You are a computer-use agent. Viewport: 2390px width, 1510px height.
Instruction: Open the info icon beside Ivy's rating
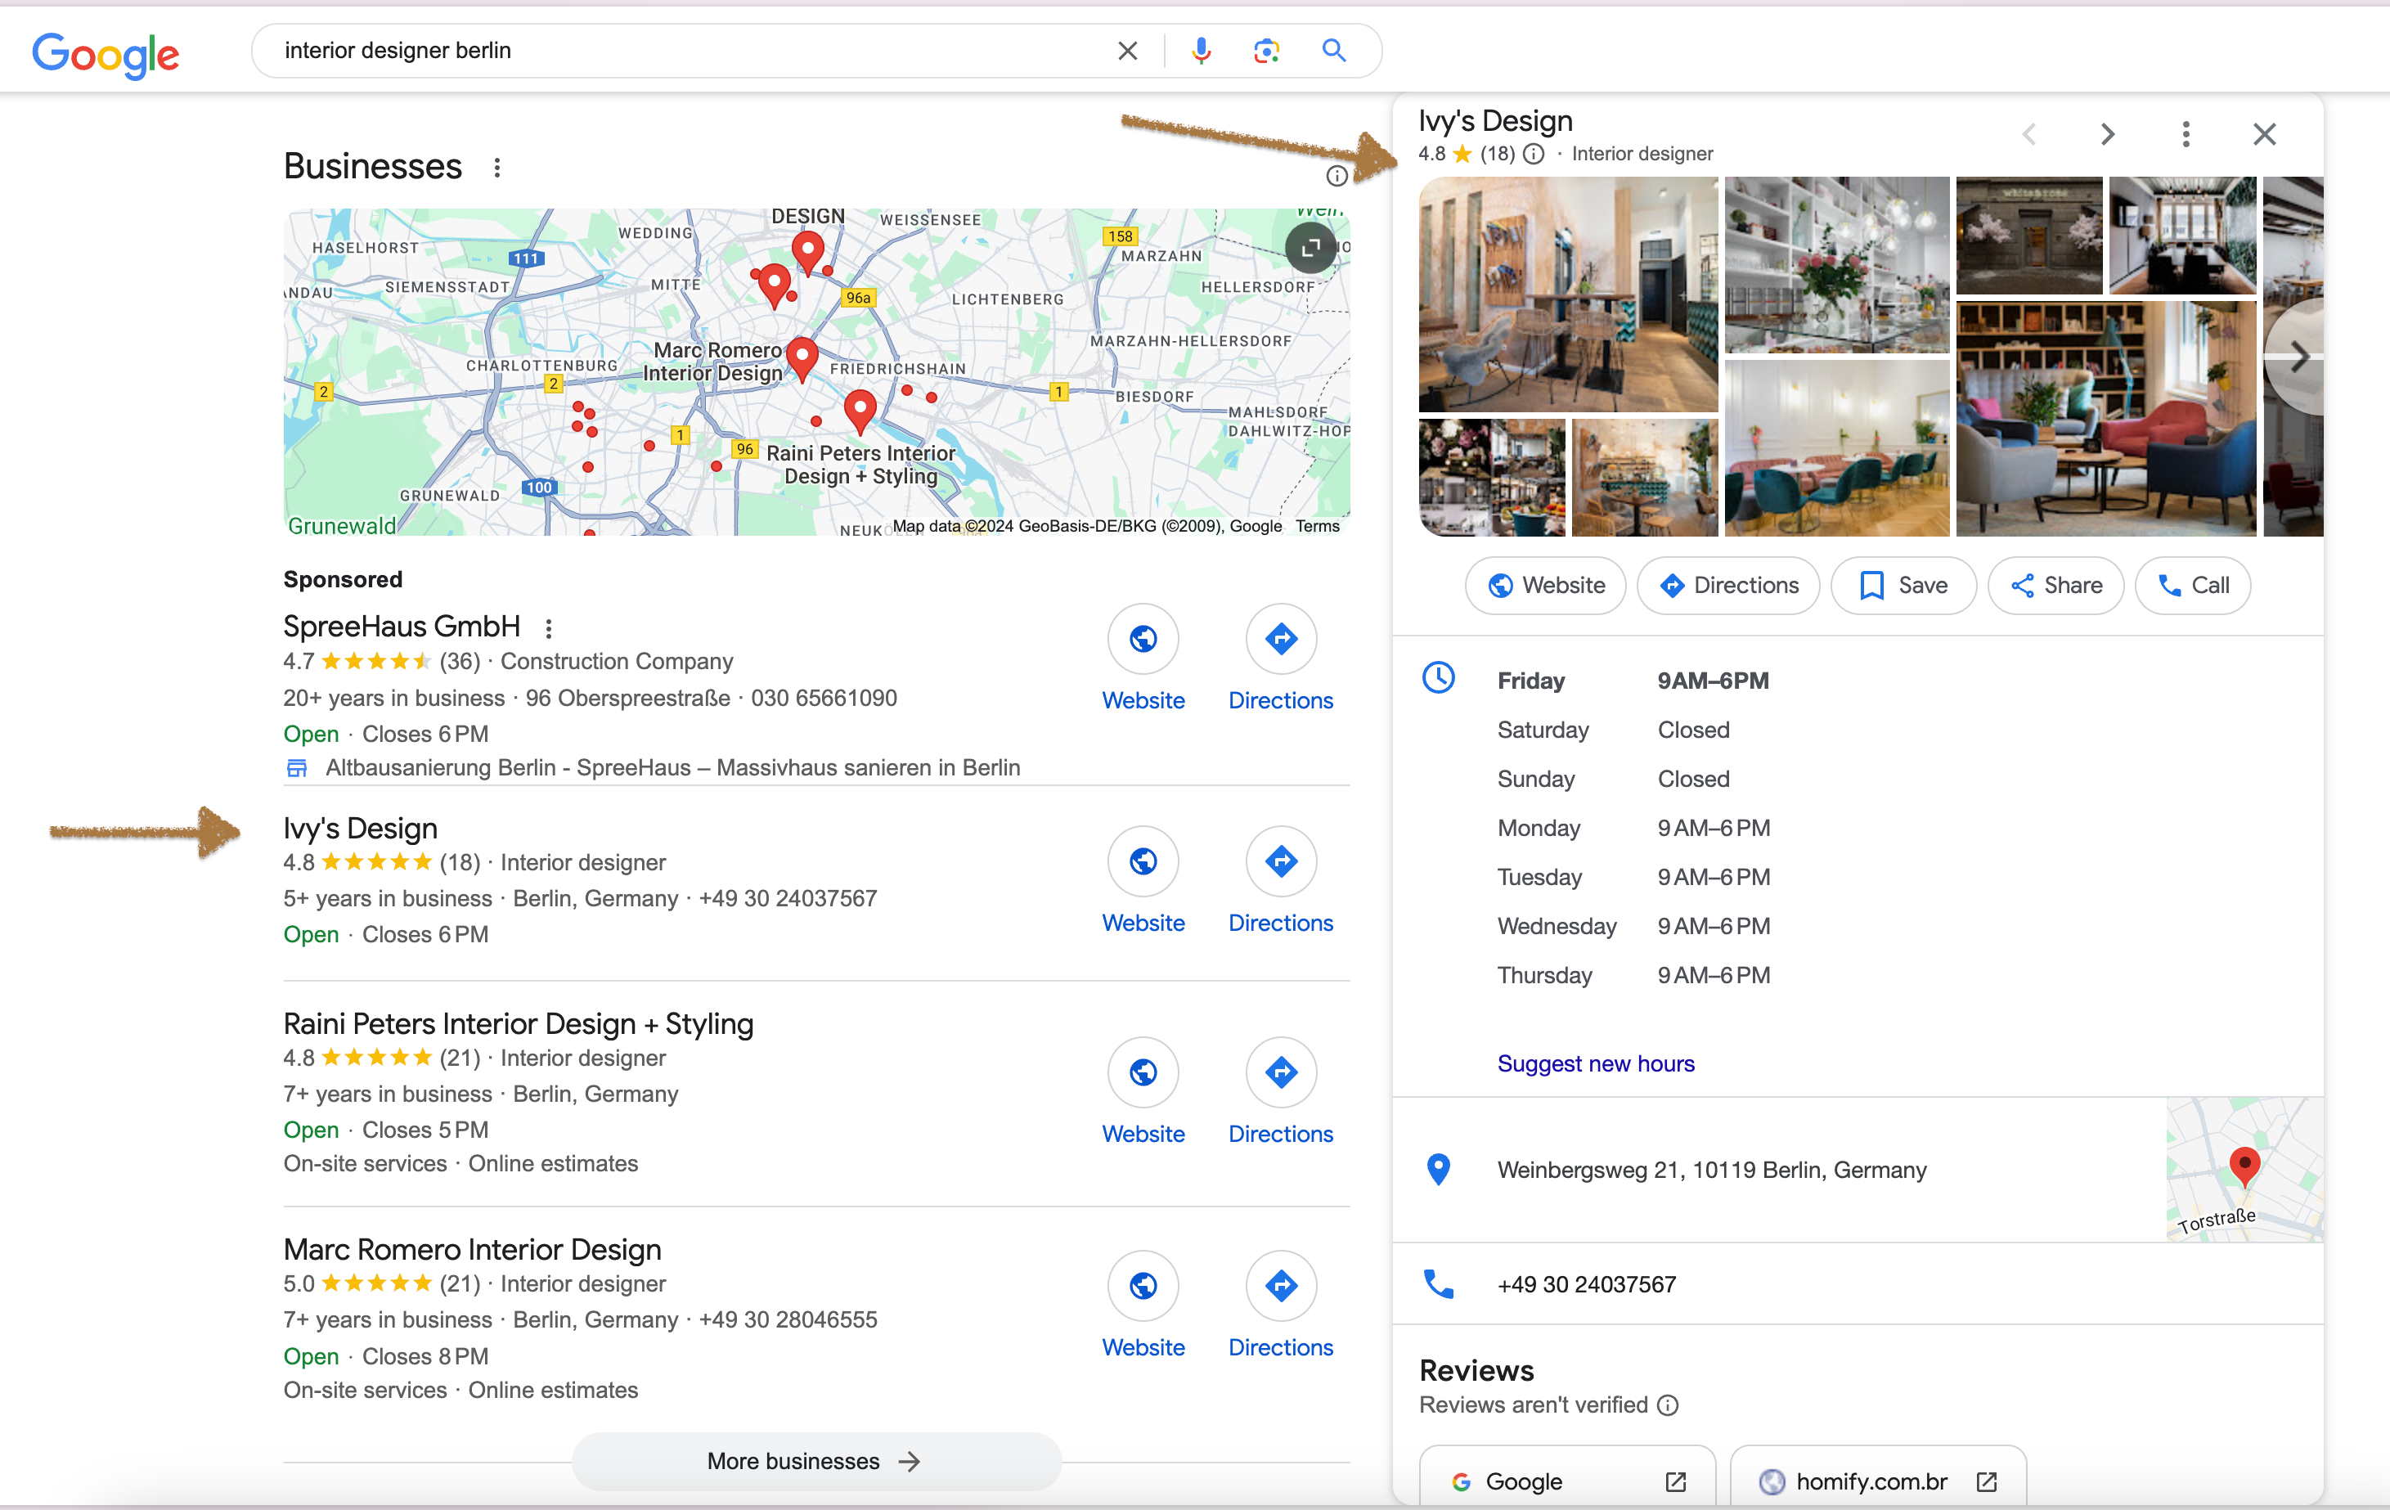(1534, 154)
